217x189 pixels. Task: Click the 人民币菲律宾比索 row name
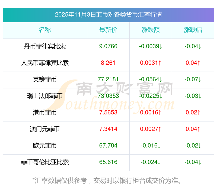pyautogui.click(x=45, y=63)
